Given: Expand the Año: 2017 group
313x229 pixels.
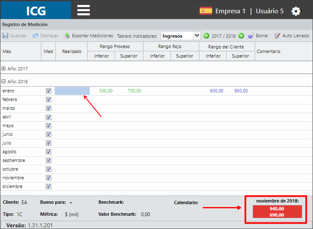Looking at the screenshot, I should (3, 69).
